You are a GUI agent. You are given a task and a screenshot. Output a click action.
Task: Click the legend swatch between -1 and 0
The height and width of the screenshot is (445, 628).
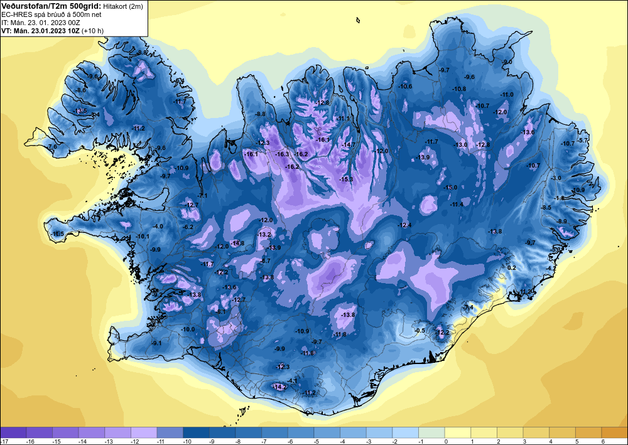click(x=431, y=432)
